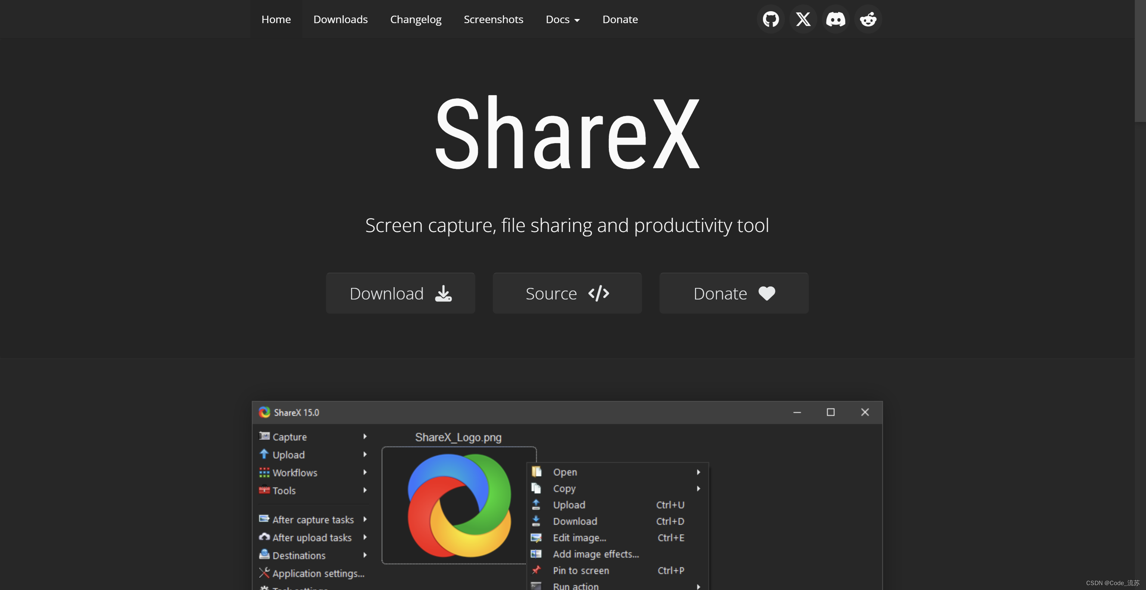Viewport: 1146px width, 590px height.
Task: Click the download arrow icon in Download button
Action: point(443,294)
